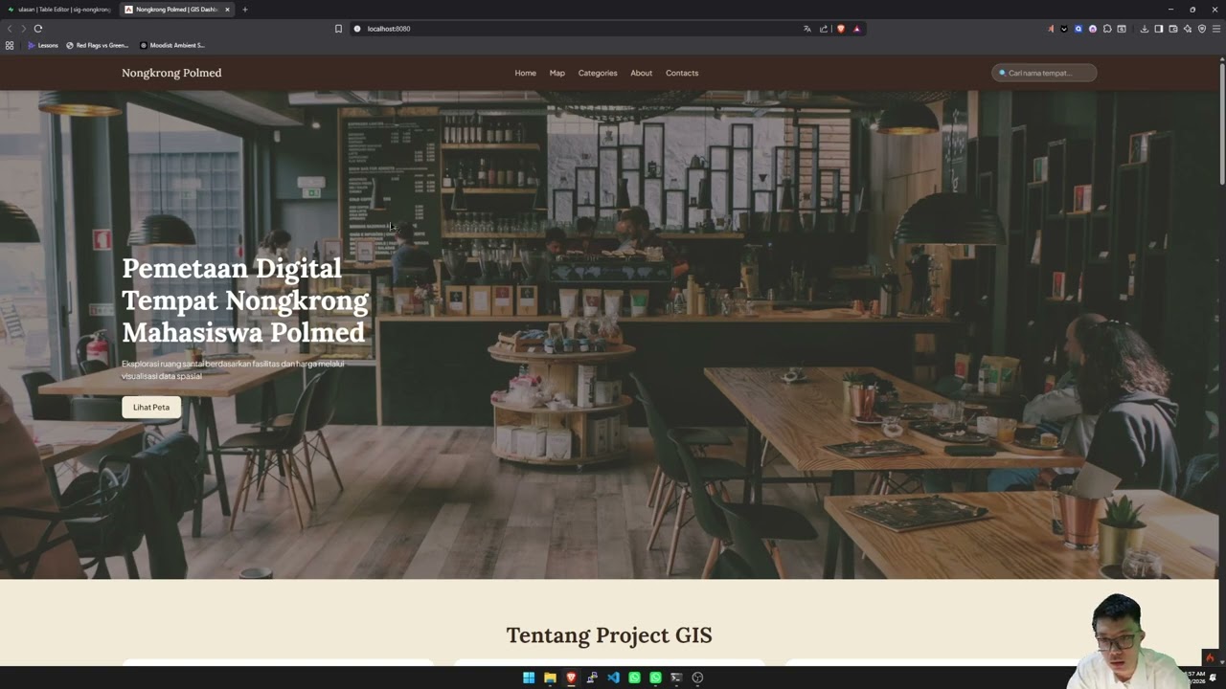The width and height of the screenshot is (1226, 689).
Task: Go to Home in site navigation
Action: pyautogui.click(x=526, y=73)
